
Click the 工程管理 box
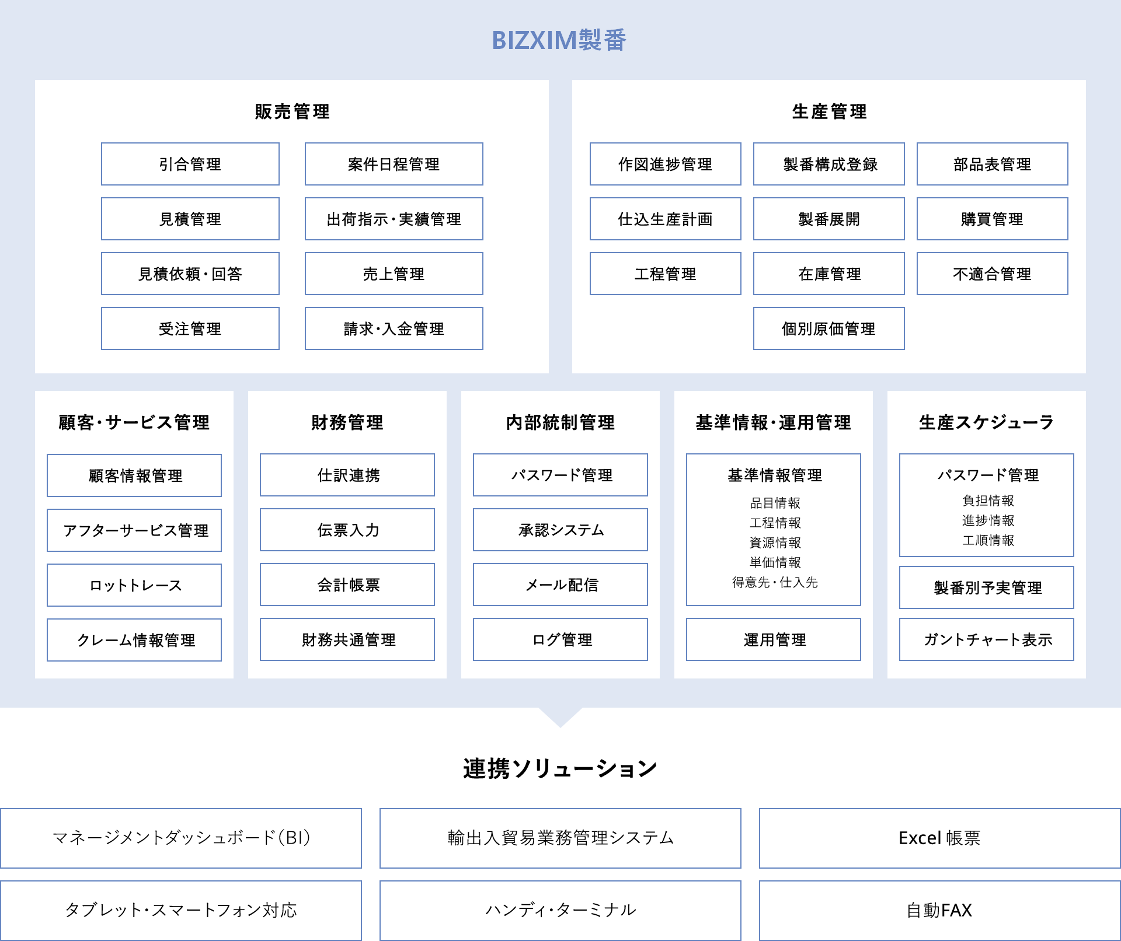pos(666,274)
